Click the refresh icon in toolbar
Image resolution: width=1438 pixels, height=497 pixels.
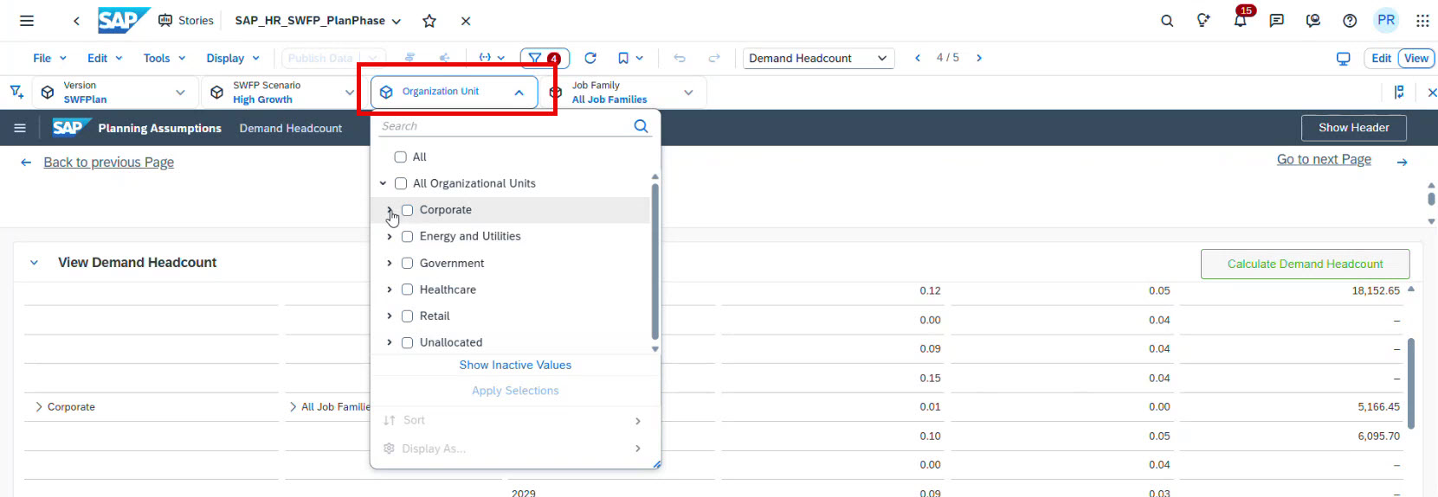tap(590, 58)
